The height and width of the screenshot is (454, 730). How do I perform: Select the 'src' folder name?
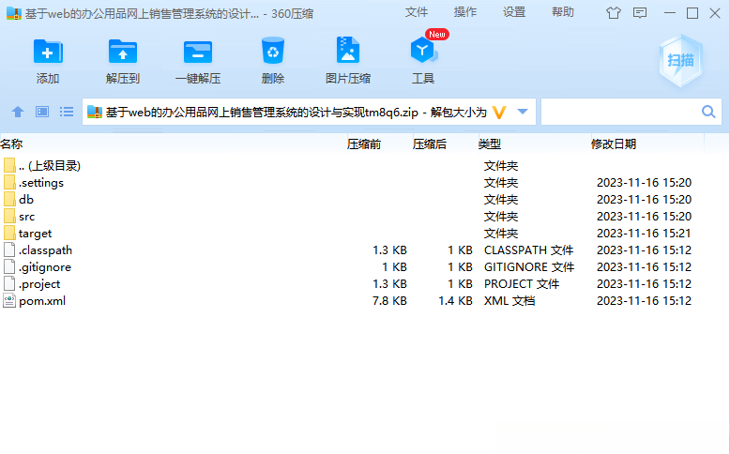pyautogui.click(x=26, y=217)
